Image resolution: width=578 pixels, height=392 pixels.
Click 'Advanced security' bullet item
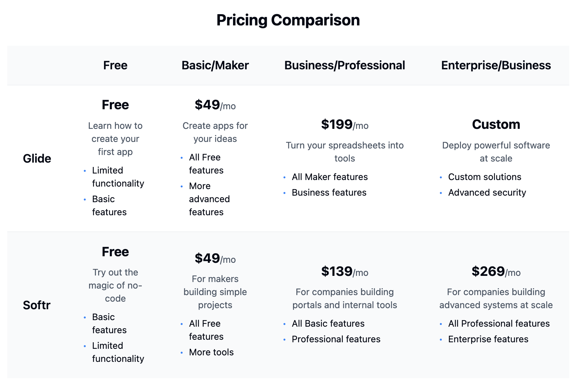pyautogui.click(x=487, y=192)
